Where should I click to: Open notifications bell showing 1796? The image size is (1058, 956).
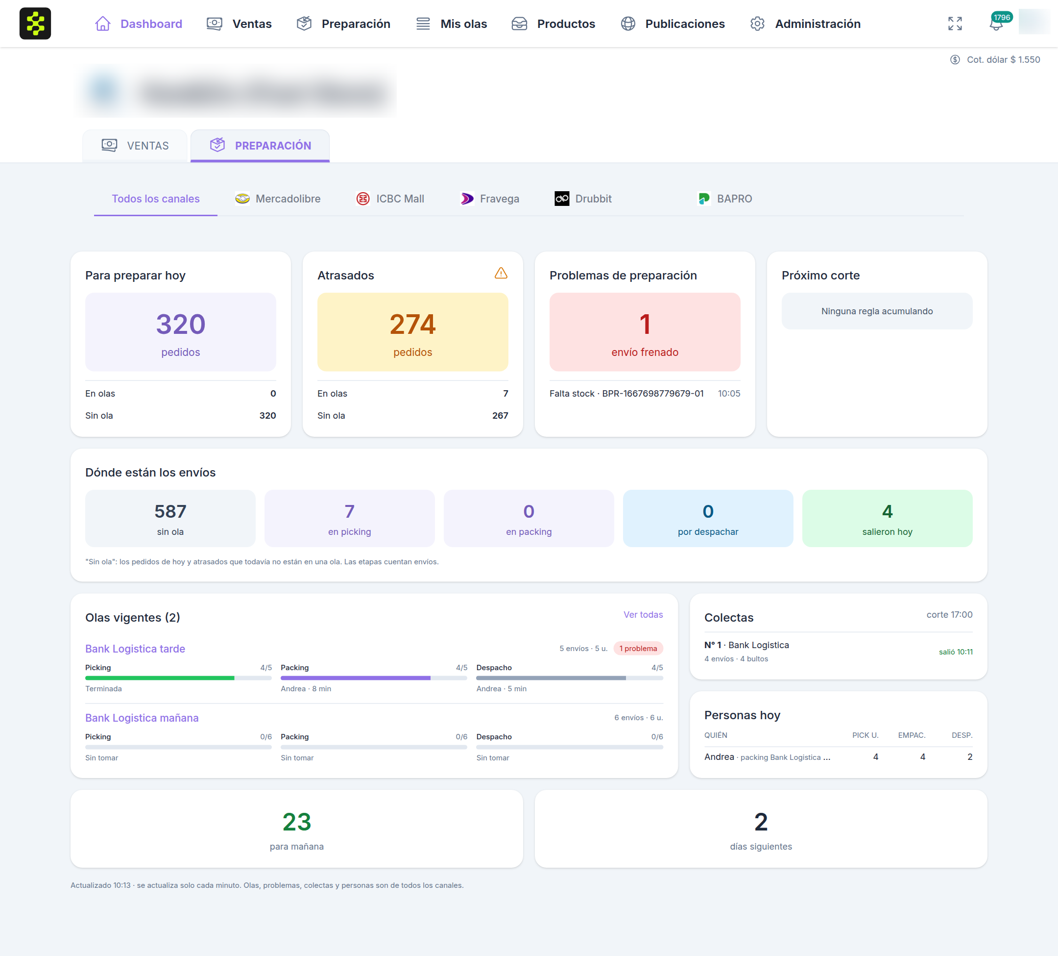point(997,24)
